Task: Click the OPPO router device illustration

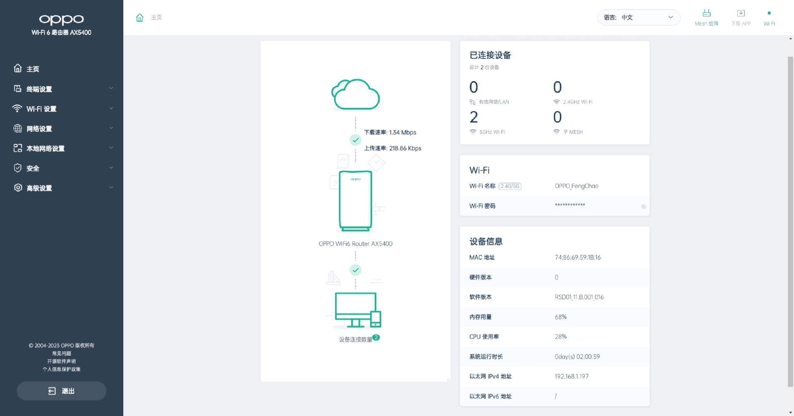Action: coord(355,200)
